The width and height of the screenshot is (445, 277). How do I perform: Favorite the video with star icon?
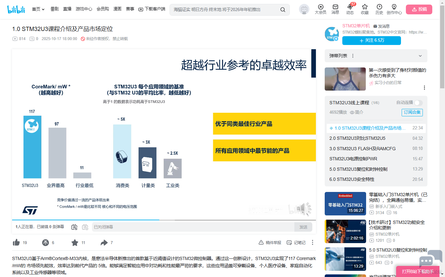point(75,242)
